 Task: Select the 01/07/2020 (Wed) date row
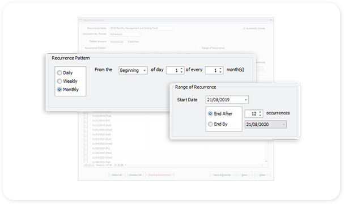(x=102, y=158)
